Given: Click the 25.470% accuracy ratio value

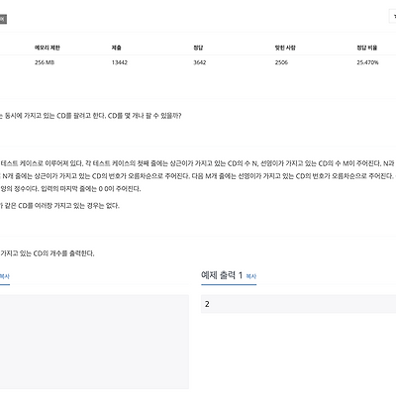Looking at the screenshot, I should tap(367, 62).
